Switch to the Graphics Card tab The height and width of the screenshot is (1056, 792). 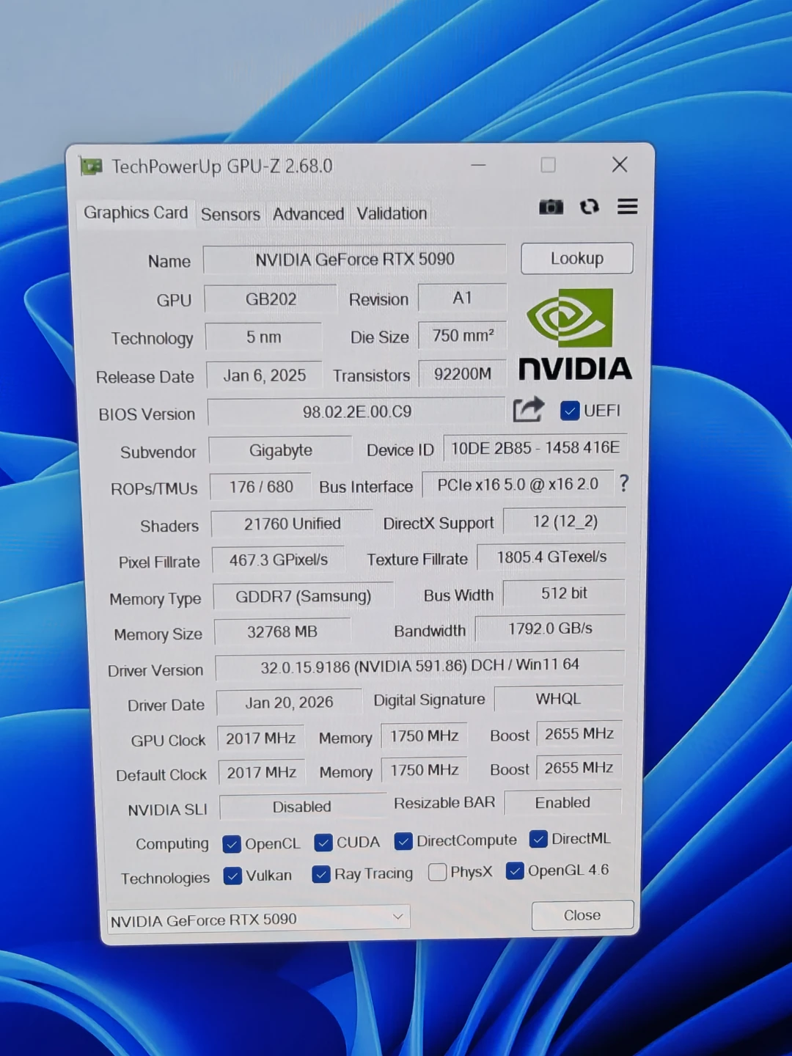136,213
